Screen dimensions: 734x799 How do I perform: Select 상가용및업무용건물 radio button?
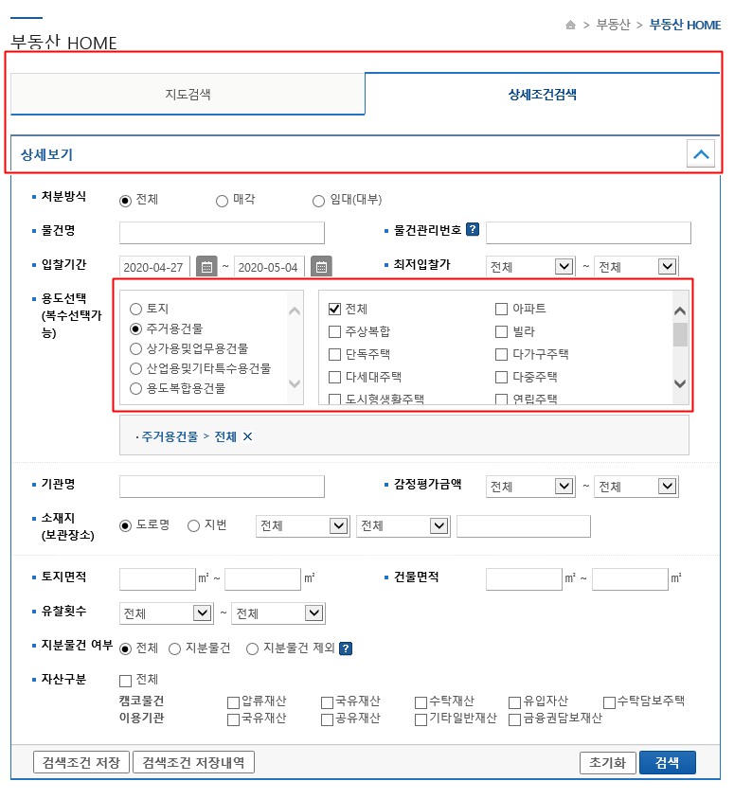(x=135, y=348)
